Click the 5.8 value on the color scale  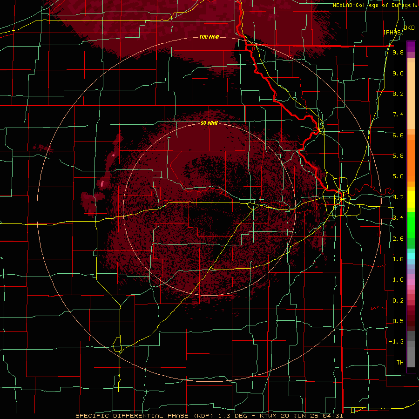click(x=398, y=156)
